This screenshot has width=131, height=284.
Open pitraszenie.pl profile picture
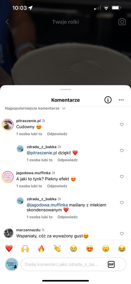point(8,125)
